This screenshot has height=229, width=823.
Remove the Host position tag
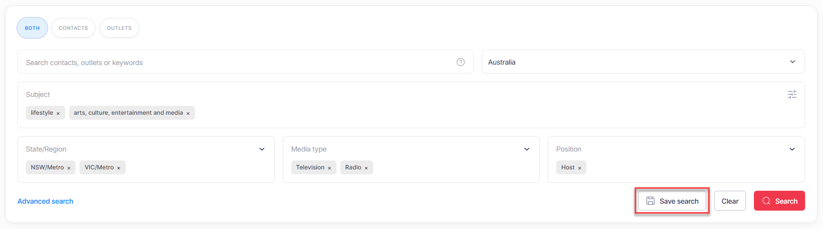[579, 168]
